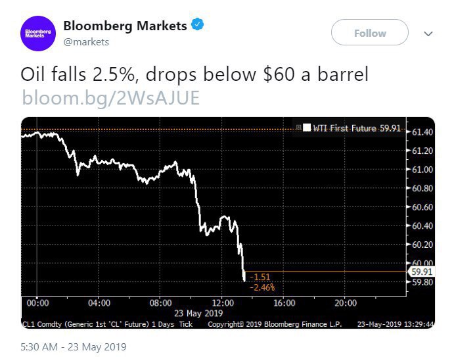Viewport: 454px width, 357px height.
Task: Click the tweet timestamp 5:30 AM - 23 May 2019
Action: point(73,346)
